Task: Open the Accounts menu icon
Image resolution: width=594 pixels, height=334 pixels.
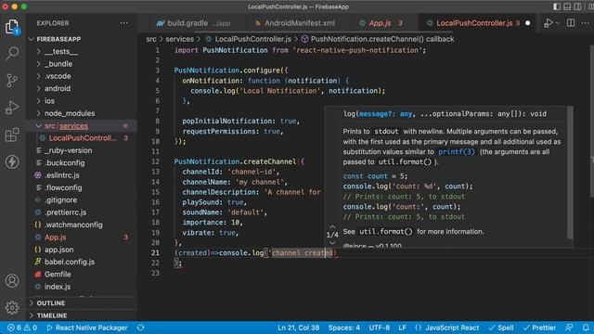Action: 12,280
